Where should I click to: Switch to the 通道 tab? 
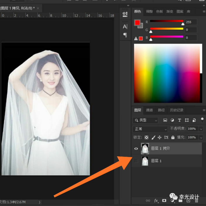point(149,110)
